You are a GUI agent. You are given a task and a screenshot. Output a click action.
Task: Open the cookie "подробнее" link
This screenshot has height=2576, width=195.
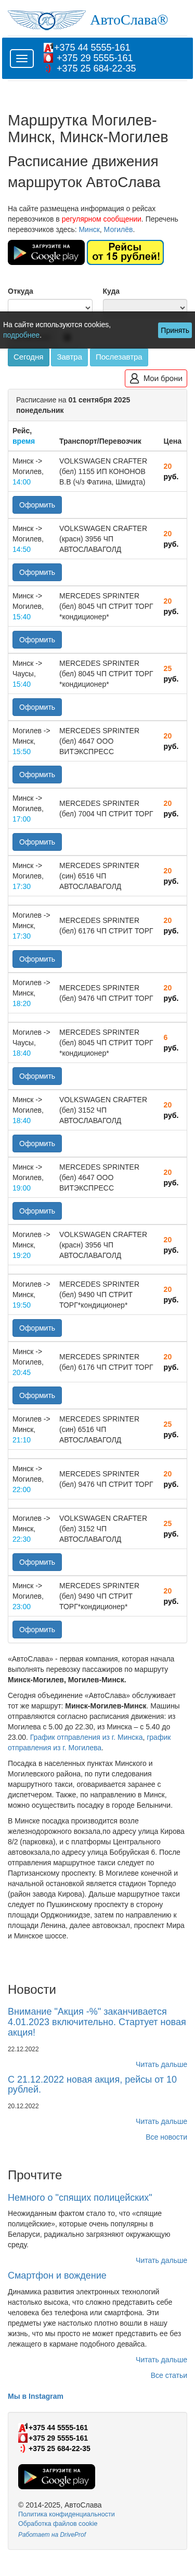22,335
